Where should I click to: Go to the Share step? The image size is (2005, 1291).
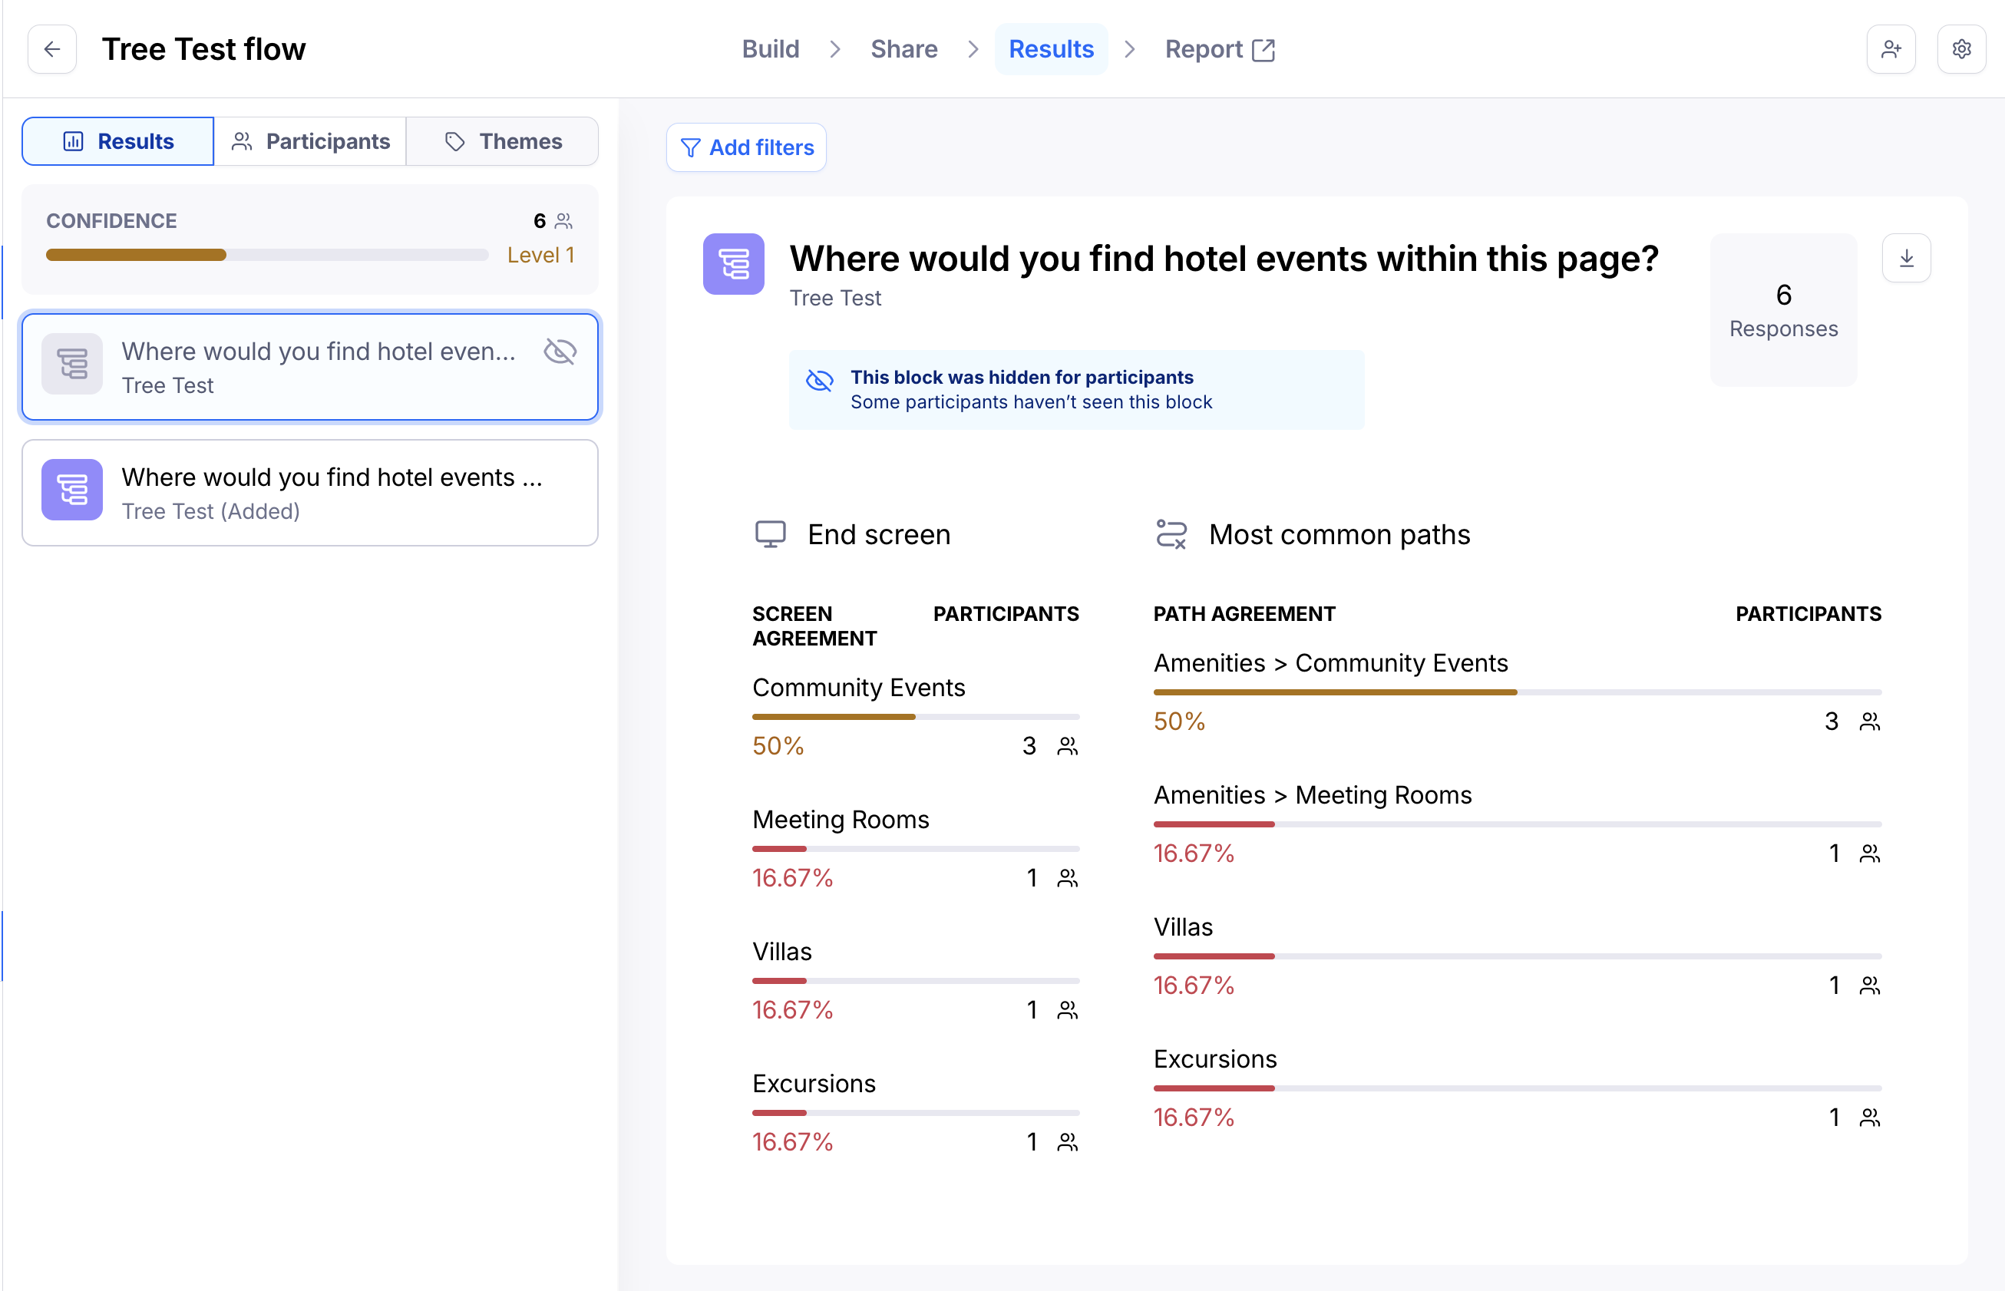903,49
